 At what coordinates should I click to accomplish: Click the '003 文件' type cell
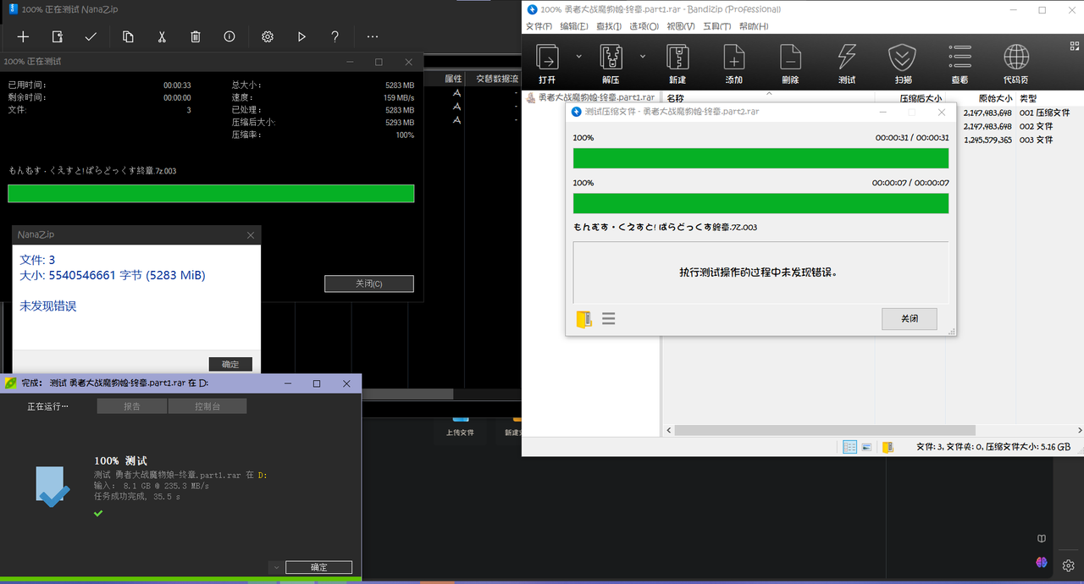click(1037, 140)
